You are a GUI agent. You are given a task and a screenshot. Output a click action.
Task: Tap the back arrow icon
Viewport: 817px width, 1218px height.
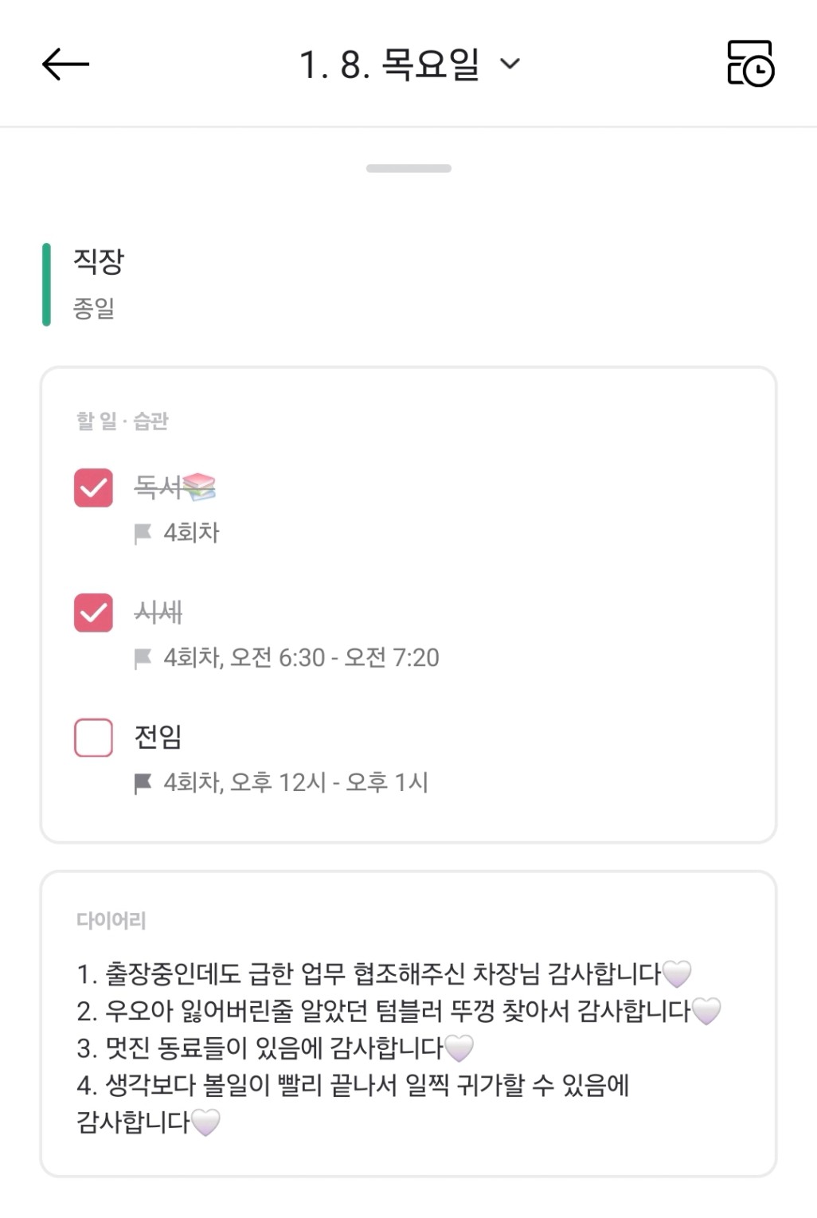point(65,64)
